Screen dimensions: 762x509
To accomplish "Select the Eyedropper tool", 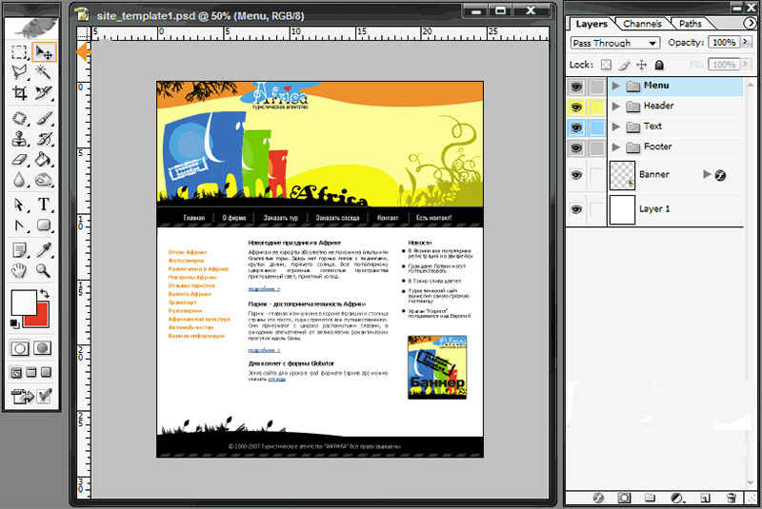I will tap(44, 249).
